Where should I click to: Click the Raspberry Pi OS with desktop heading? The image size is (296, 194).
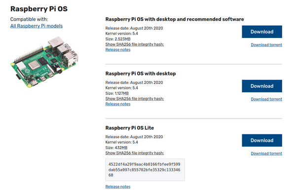click(141, 74)
